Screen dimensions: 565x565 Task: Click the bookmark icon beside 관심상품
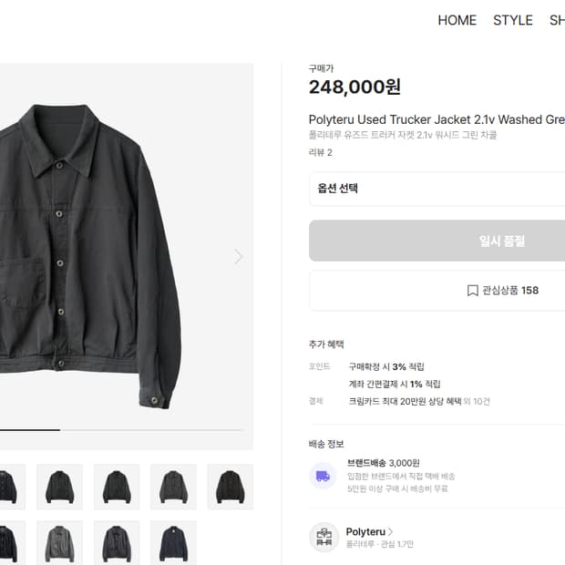[x=473, y=291]
